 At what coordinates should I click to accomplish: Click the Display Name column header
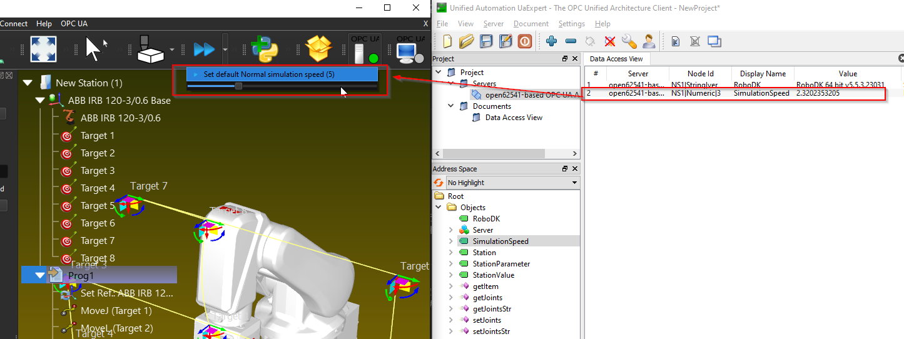pyautogui.click(x=763, y=74)
